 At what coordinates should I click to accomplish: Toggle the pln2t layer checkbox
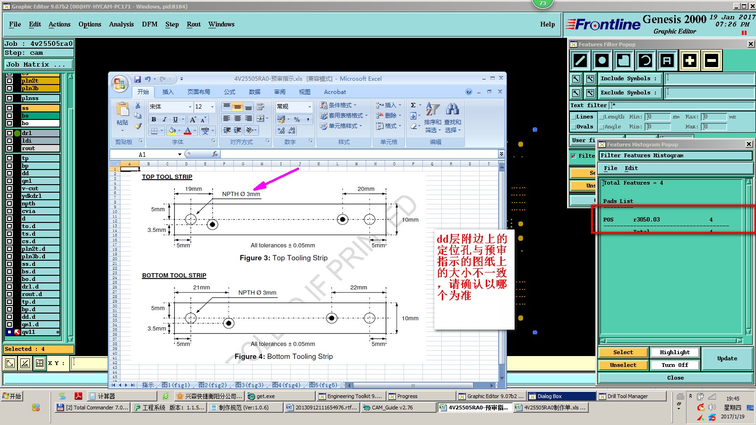tap(9, 81)
